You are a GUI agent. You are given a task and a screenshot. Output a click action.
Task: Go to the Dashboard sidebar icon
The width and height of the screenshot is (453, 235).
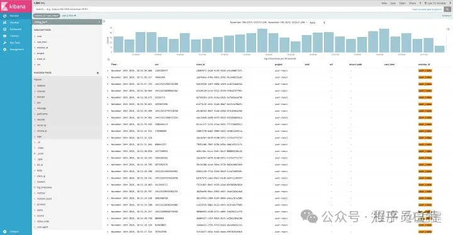[5, 29]
